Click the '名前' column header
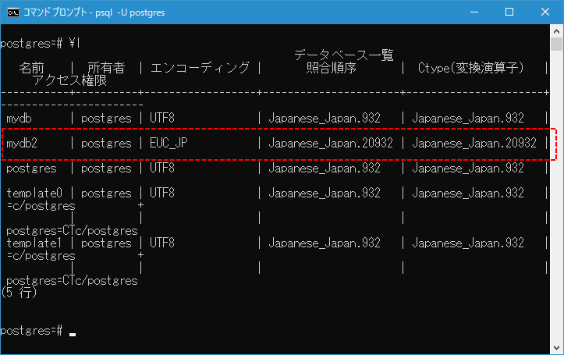 [31, 68]
